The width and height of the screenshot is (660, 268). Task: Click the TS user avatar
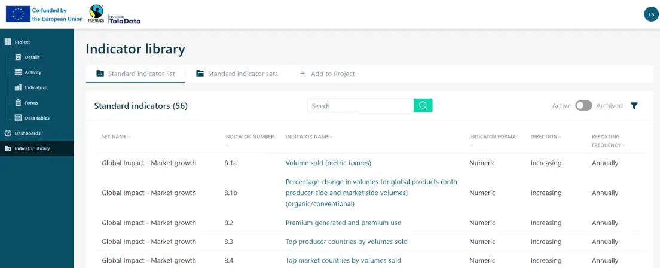[x=650, y=14]
